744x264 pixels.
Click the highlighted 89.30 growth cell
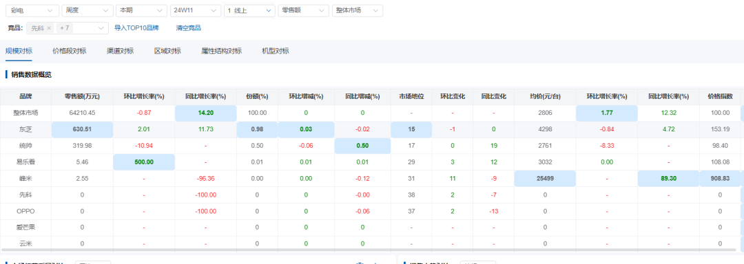668,178
